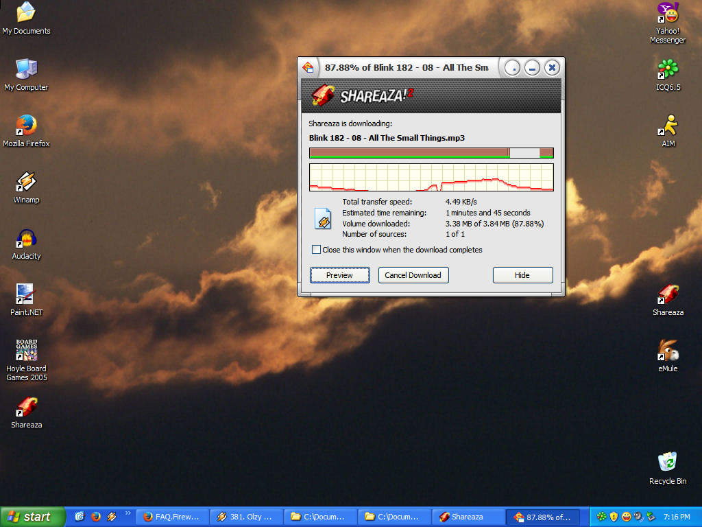Select the Hoyle Board Games 2005 shortcut
The height and width of the screenshot is (527, 702).
coord(26,361)
